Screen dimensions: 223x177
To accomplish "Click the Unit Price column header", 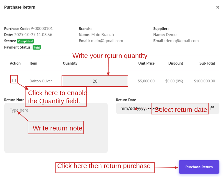I will coord(146,63).
